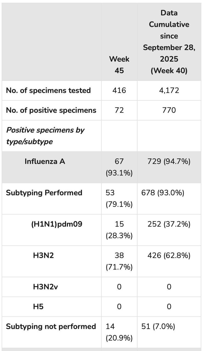The image size is (206, 351).
Task: Select the H3N2v row label
Action: [45, 287]
